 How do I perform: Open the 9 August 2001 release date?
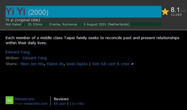(107, 24)
